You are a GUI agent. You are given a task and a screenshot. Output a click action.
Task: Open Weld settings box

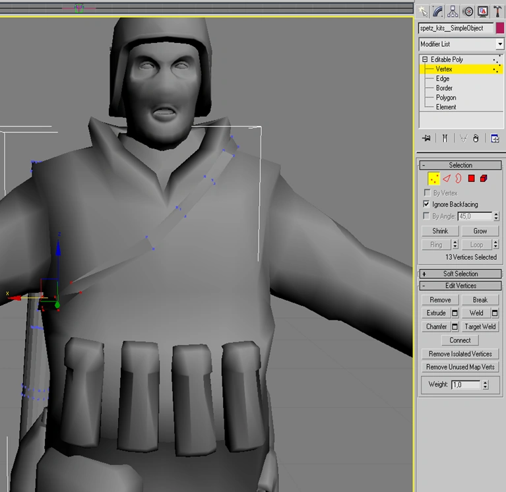495,313
